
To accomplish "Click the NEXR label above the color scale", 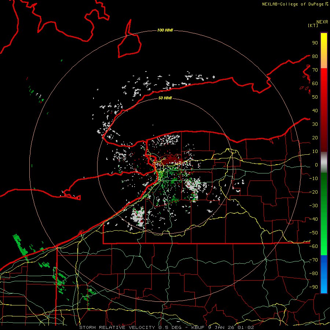I will pos(322,22).
